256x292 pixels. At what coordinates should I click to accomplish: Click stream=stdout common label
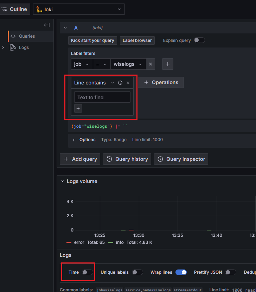coord(187,290)
